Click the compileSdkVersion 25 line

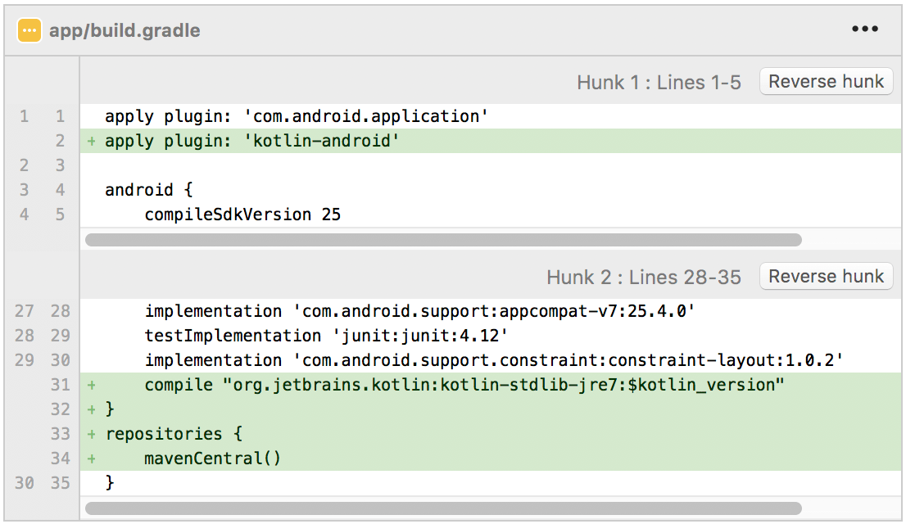click(242, 215)
